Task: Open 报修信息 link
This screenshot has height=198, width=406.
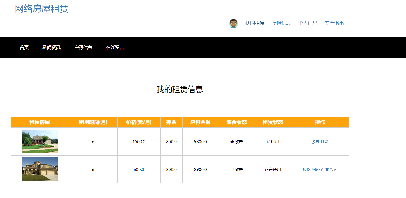Action: click(281, 23)
